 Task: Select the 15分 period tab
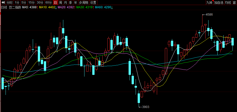point(32,3)
